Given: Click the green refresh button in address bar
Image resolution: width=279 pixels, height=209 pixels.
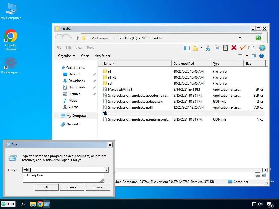Looking at the screenshot, I should click(x=258, y=38).
